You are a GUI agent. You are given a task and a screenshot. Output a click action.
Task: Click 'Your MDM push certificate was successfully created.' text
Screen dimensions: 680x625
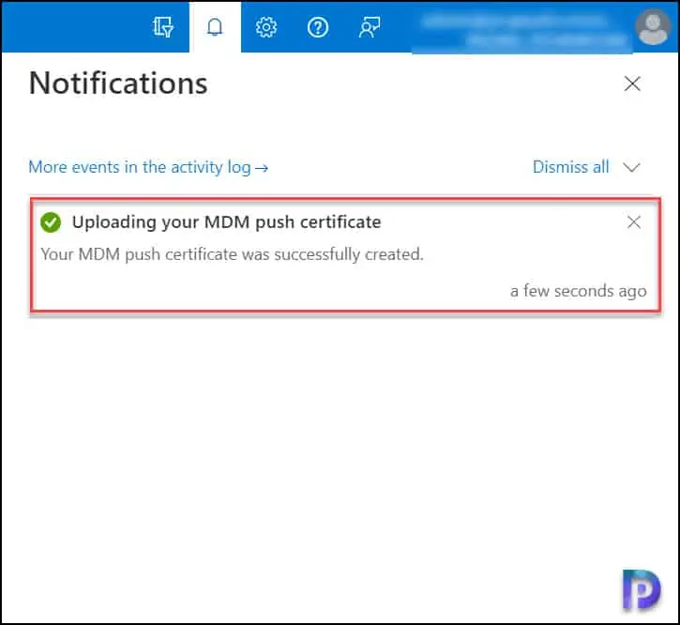coord(232,254)
